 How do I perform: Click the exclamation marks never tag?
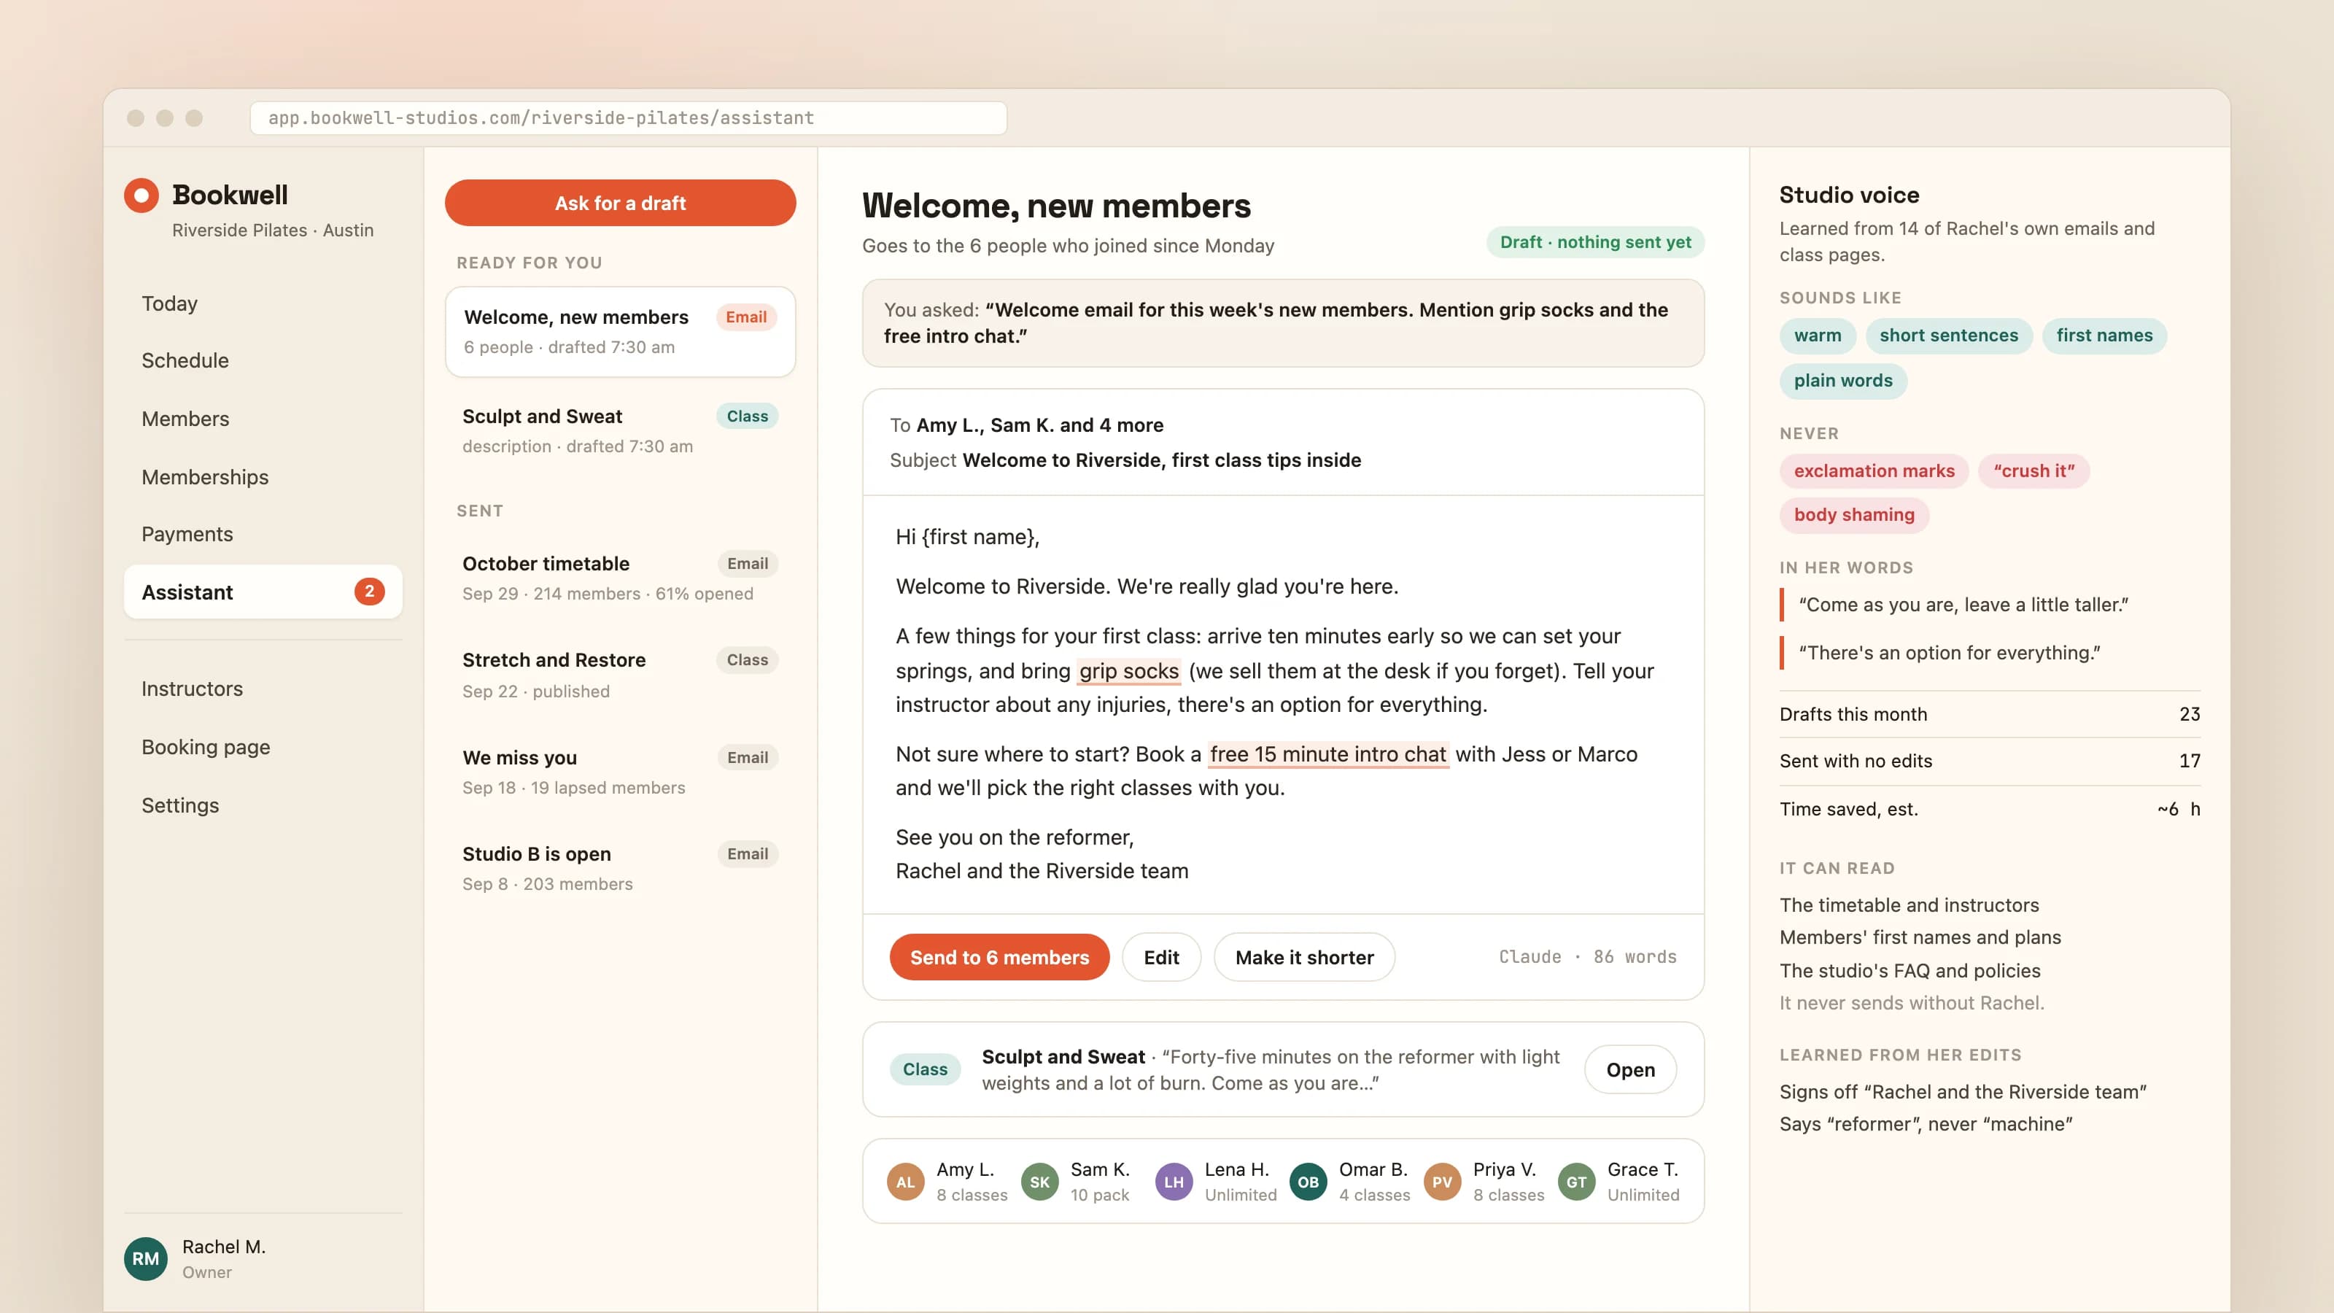(x=1874, y=471)
